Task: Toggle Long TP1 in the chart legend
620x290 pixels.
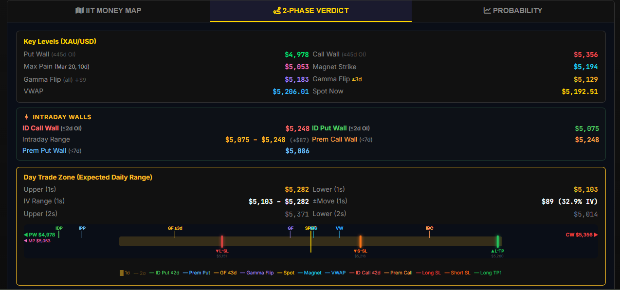Action: point(488,273)
